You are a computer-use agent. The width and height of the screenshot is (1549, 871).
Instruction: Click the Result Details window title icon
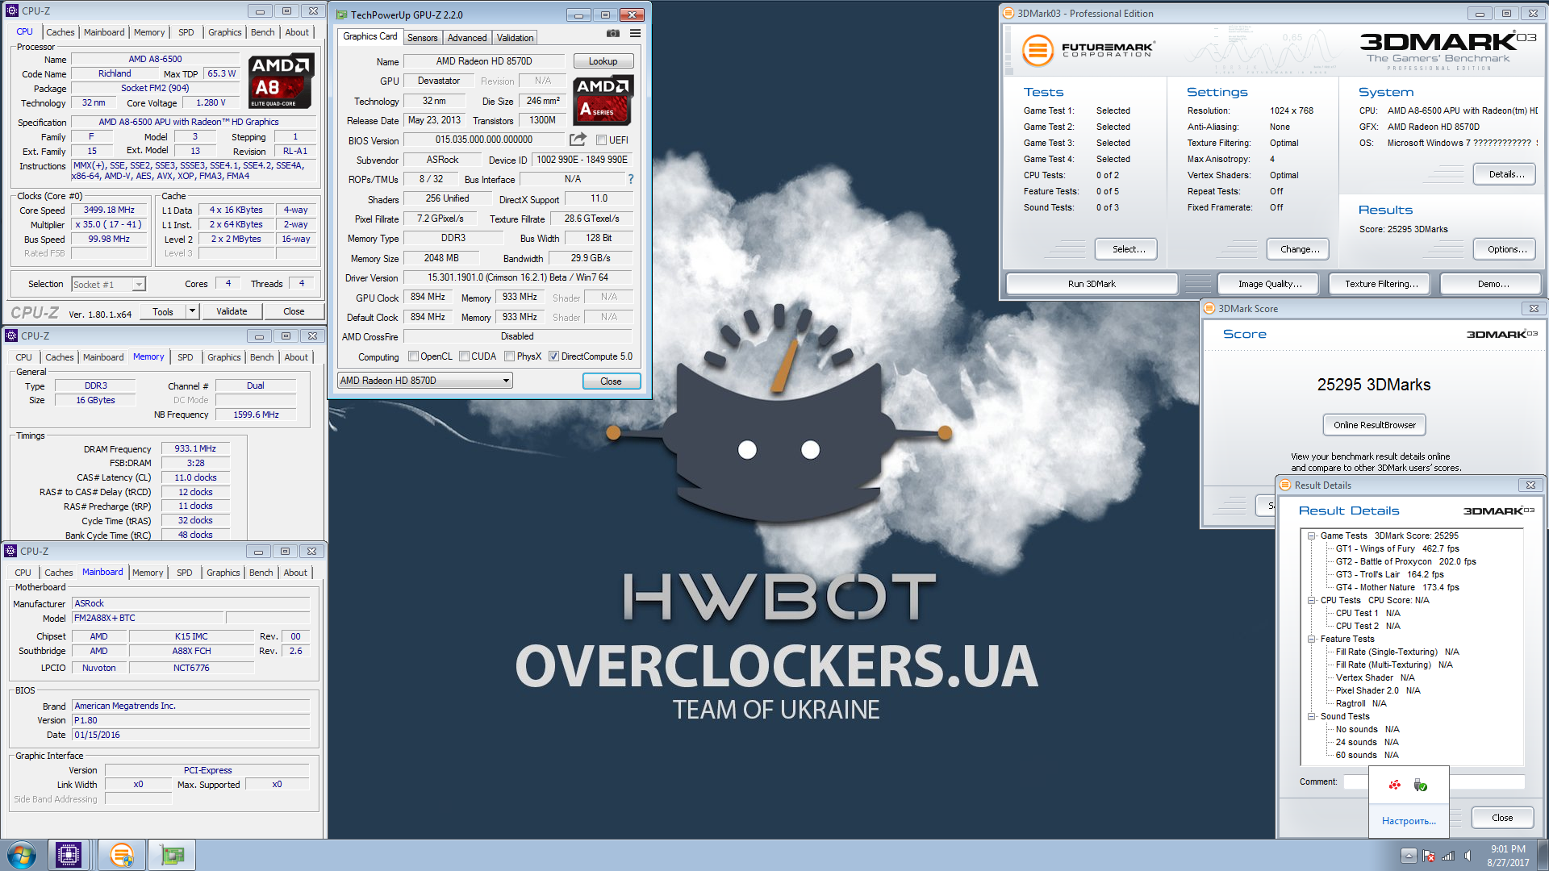click(1285, 485)
